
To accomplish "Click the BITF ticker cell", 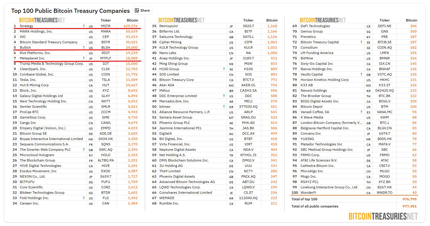I will [x=248, y=31].
